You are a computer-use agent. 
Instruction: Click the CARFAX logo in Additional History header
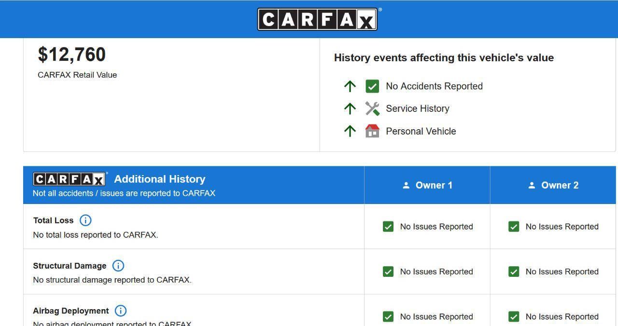70,179
